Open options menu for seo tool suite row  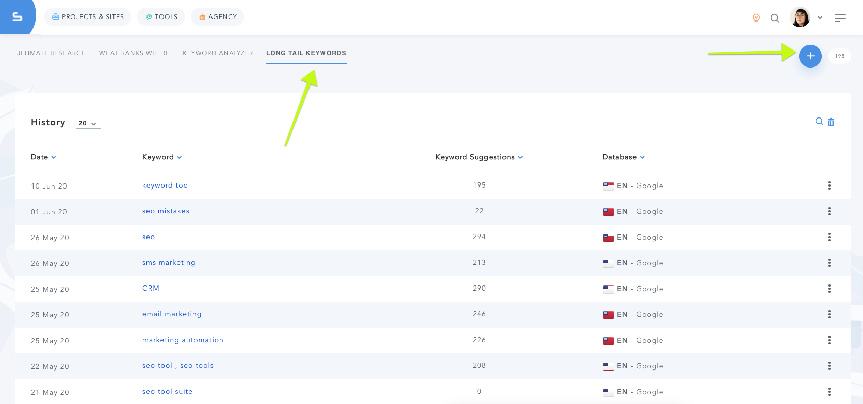[829, 392]
